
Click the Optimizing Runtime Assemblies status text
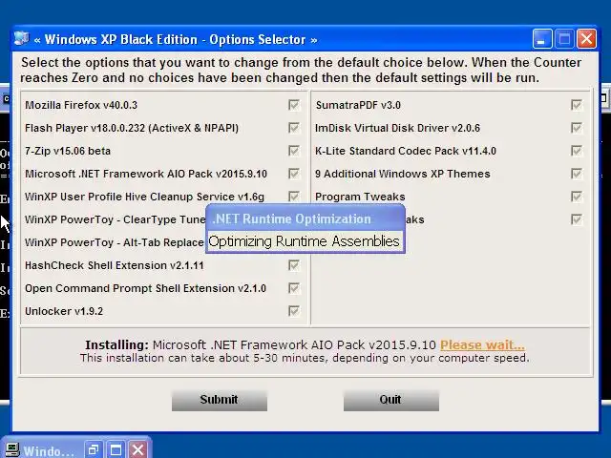point(304,241)
